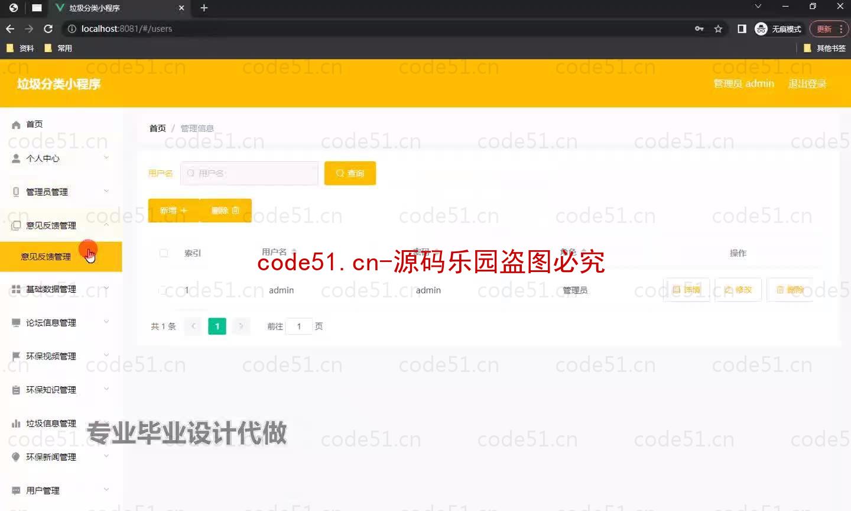Click the 意见反馈管理 parent menu icon

[x=16, y=225]
